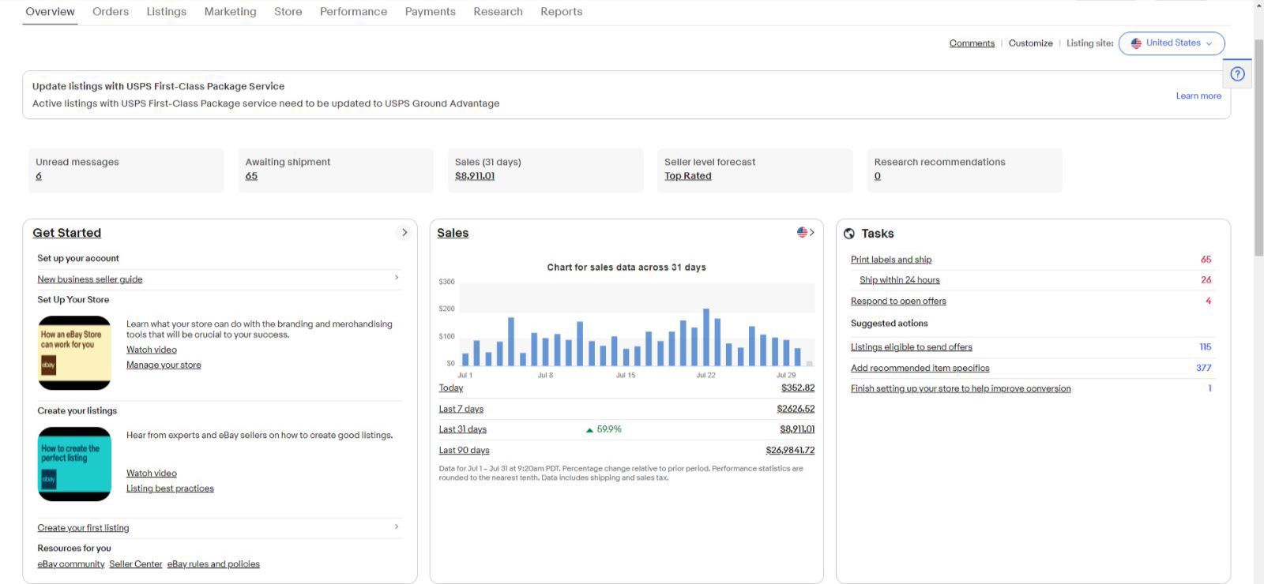Open the Marketing tab
This screenshot has height=584, width=1264.
pos(230,12)
